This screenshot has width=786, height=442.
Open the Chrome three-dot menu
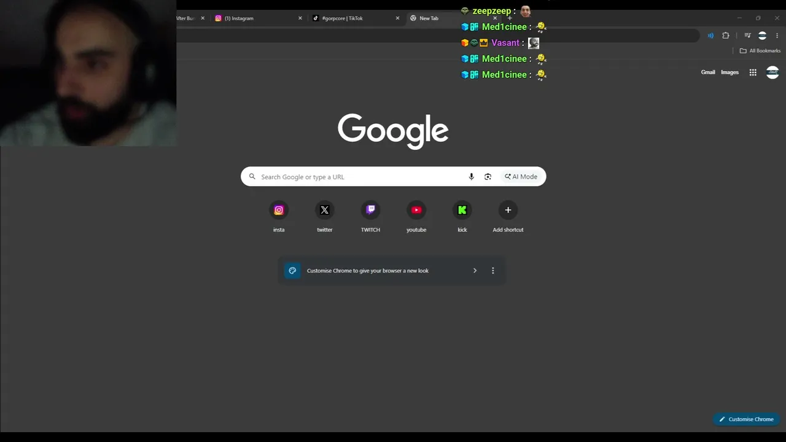pos(777,36)
